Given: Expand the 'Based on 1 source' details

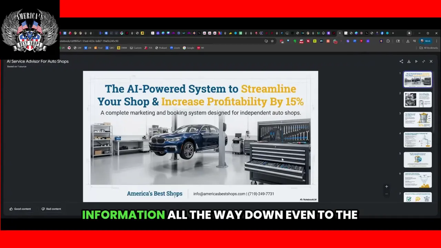Looking at the screenshot, I should pyautogui.click(x=17, y=66).
